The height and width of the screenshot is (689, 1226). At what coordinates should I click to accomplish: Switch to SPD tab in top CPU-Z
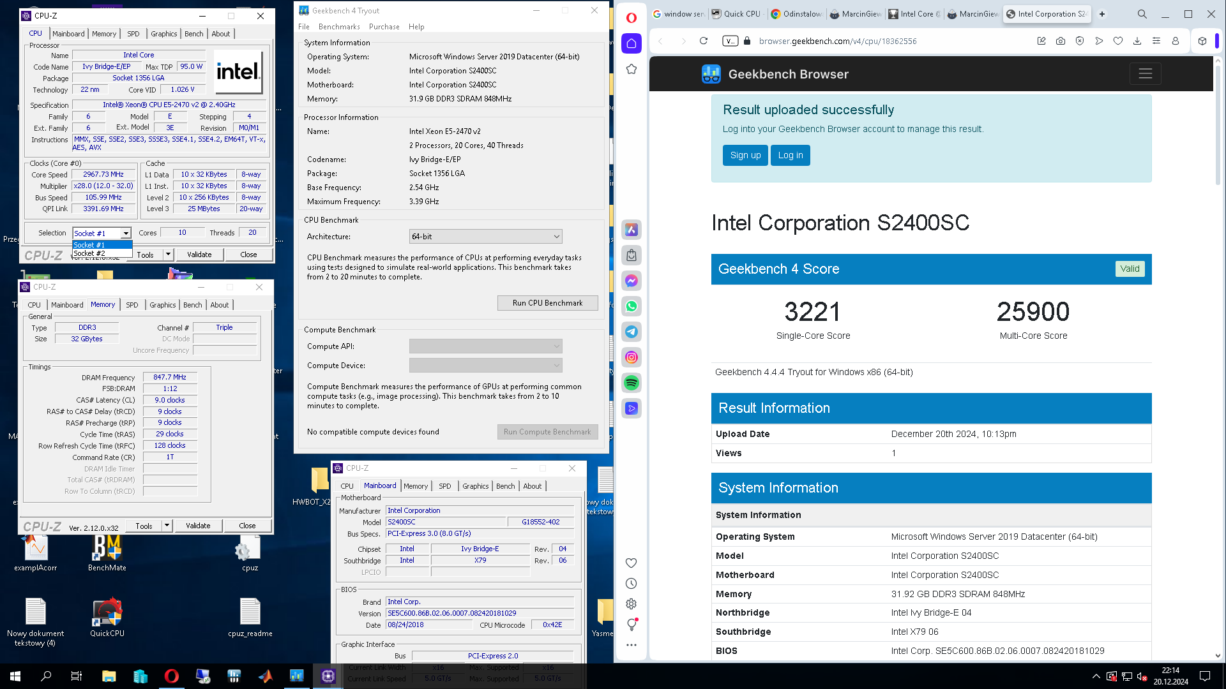[x=133, y=34]
